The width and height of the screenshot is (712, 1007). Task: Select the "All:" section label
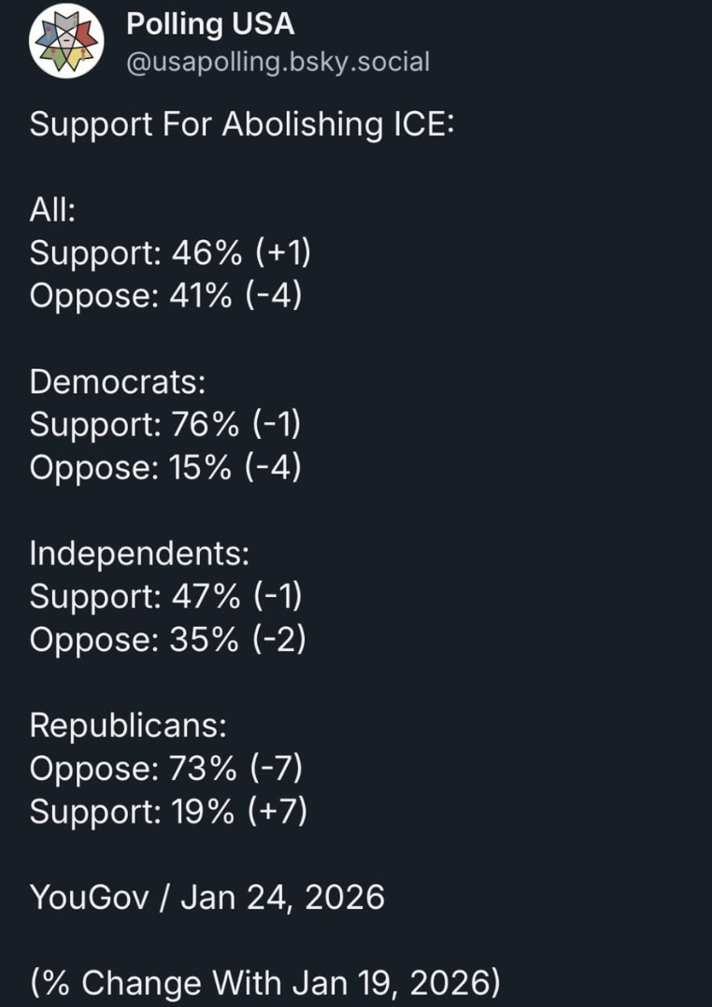click(52, 209)
